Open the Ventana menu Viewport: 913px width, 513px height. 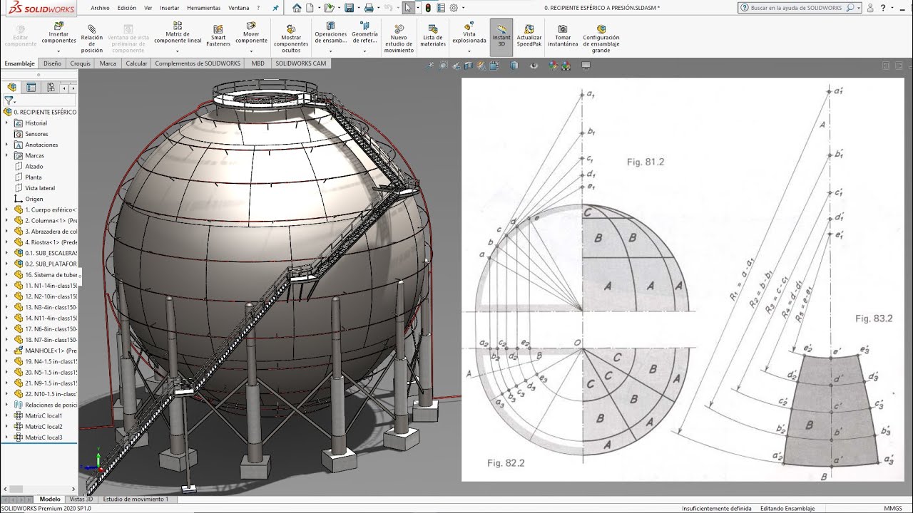pyautogui.click(x=239, y=8)
